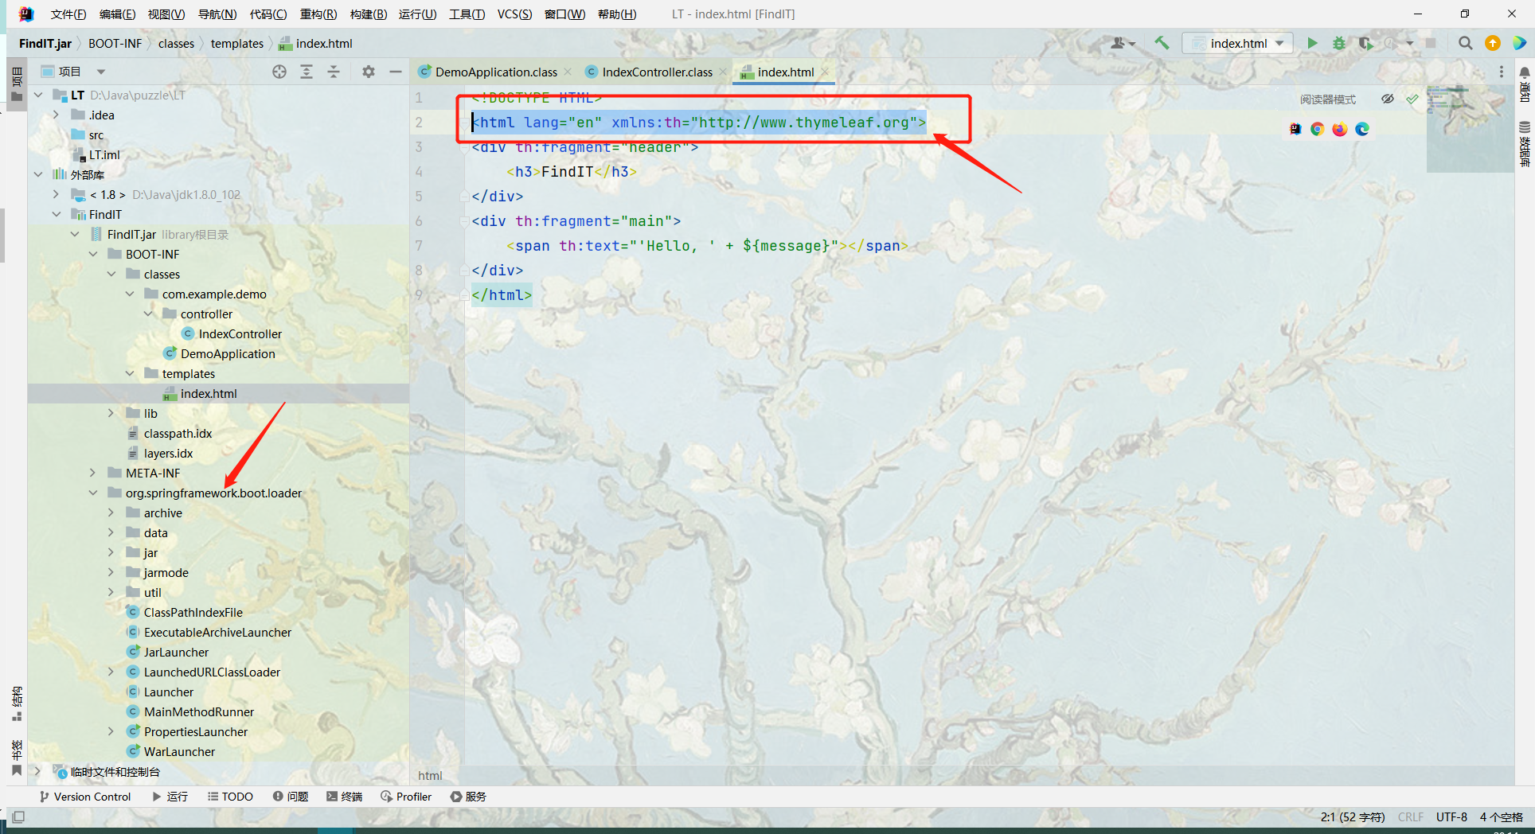Image resolution: width=1535 pixels, height=834 pixels.
Task: Toggle the Version Control tool window
Action: click(x=84, y=797)
